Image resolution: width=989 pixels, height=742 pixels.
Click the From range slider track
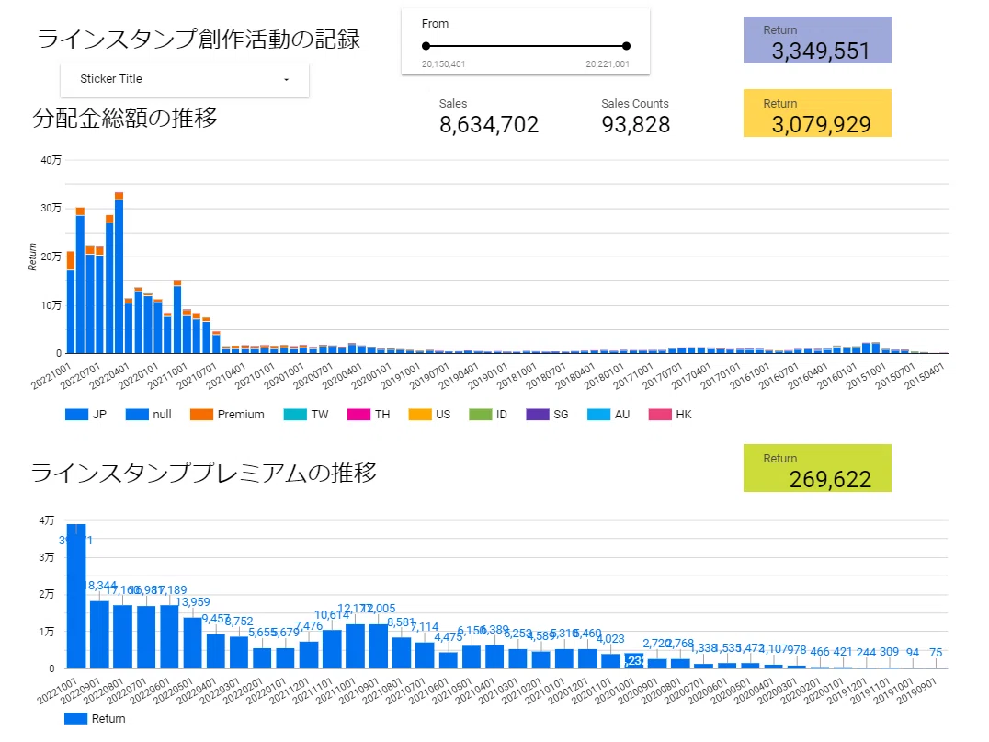pyautogui.click(x=526, y=46)
